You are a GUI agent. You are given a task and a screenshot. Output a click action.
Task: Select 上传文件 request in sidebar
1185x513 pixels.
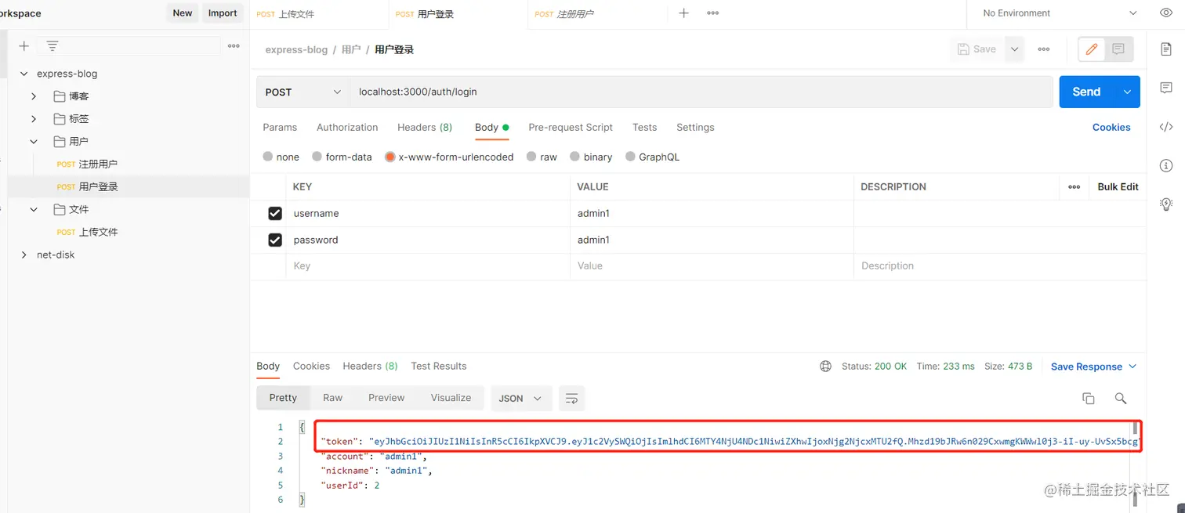98,232
